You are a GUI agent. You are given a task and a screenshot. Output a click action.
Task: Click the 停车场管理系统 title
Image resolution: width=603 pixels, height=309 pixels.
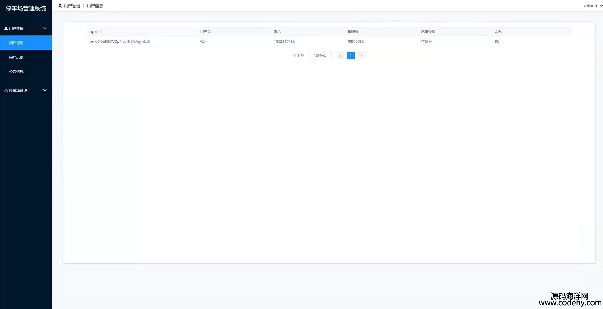pyautogui.click(x=26, y=8)
